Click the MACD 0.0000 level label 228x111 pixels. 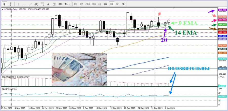pos(222,86)
